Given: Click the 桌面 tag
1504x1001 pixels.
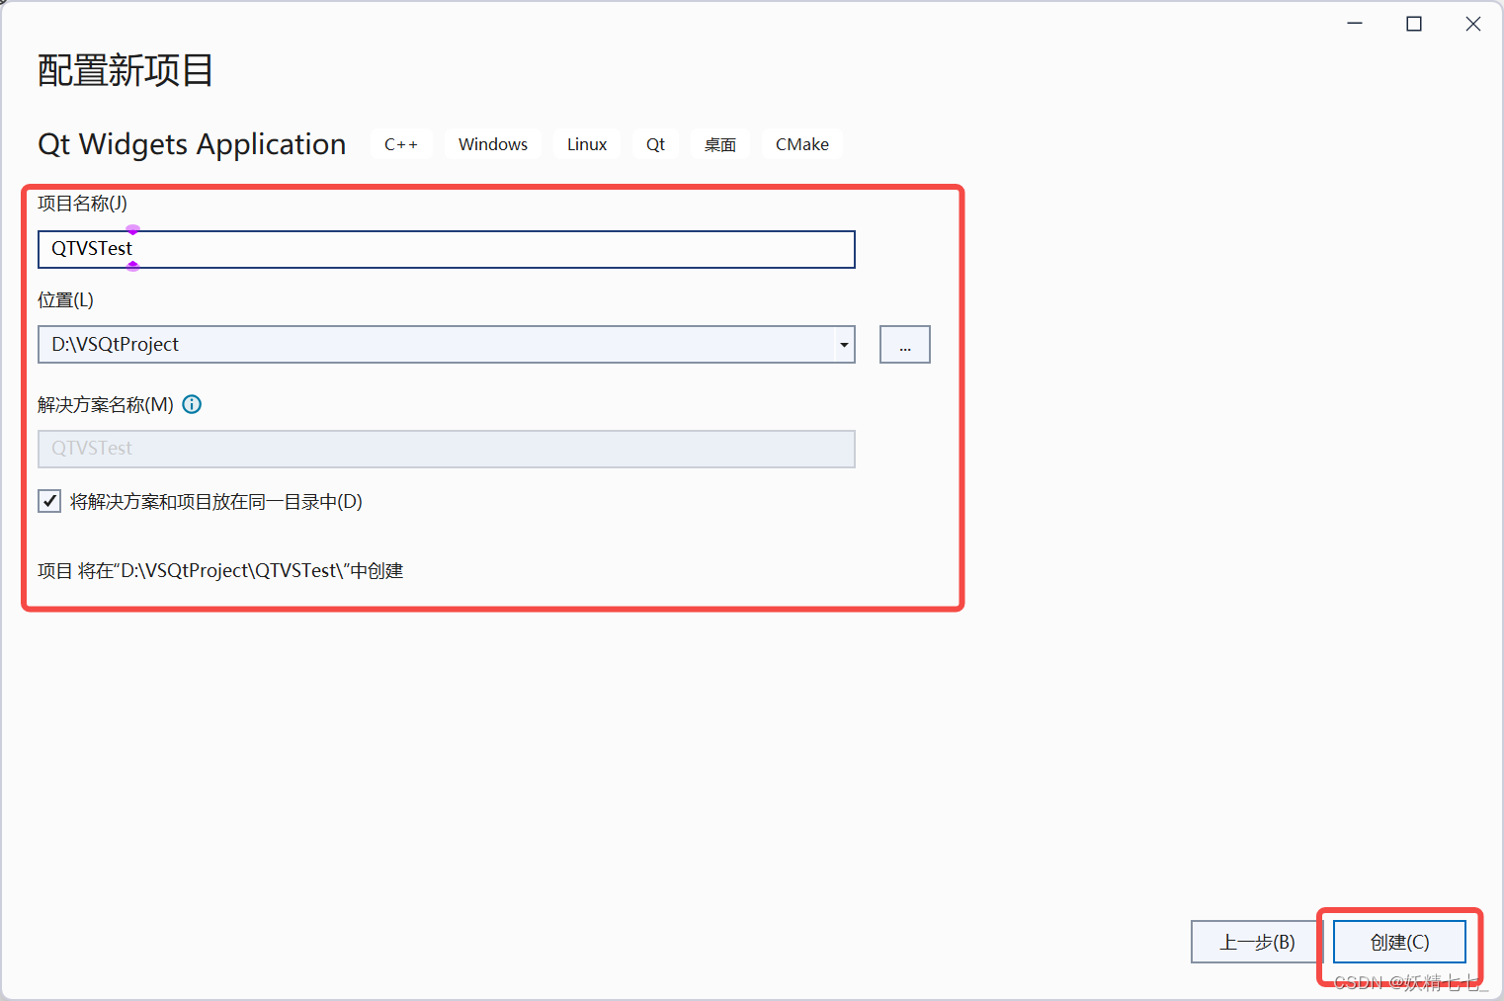Looking at the screenshot, I should 720,144.
